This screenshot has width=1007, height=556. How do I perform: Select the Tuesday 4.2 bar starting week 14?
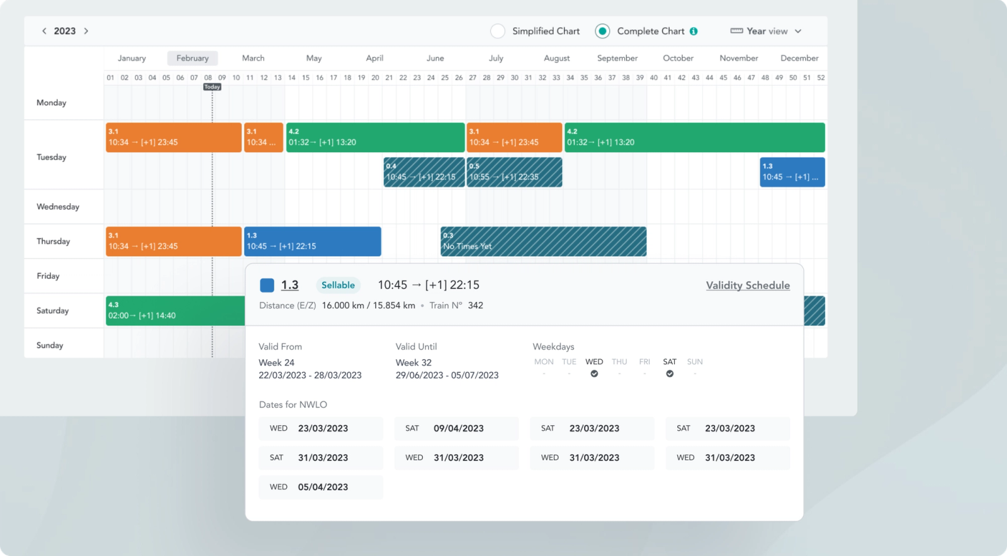click(x=375, y=137)
